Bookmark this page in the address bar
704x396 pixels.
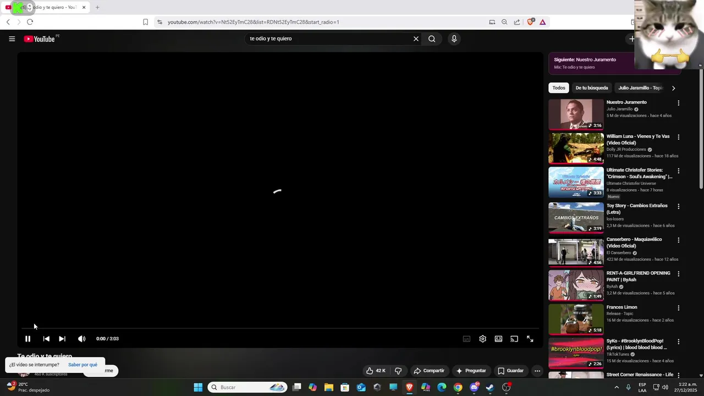(145, 22)
